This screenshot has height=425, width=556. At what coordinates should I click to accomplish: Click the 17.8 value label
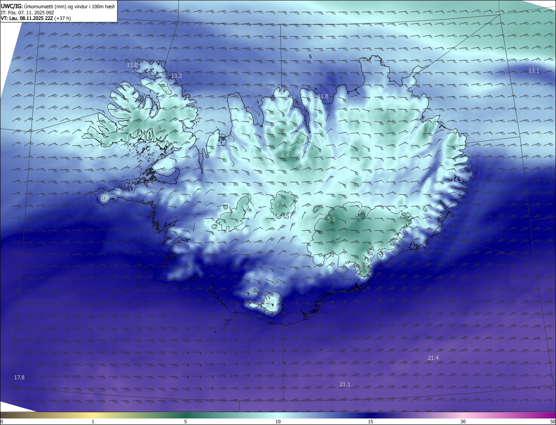pyautogui.click(x=19, y=377)
